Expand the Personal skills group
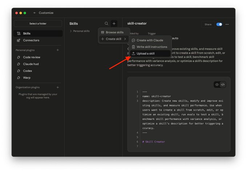 [80, 31]
